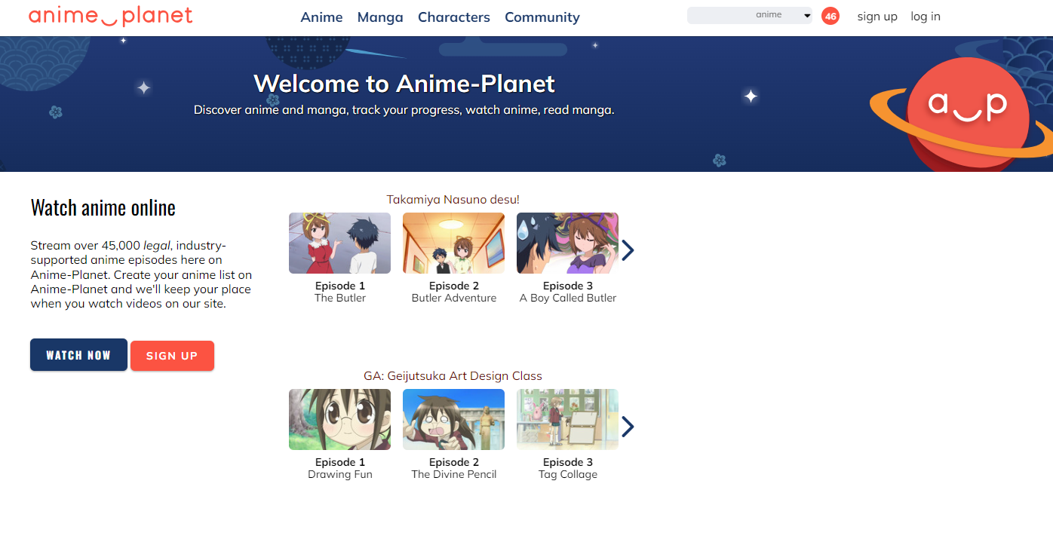The image size is (1053, 545).
Task: Click the 'Tag Collage' episode title text
Action: coord(568,474)
